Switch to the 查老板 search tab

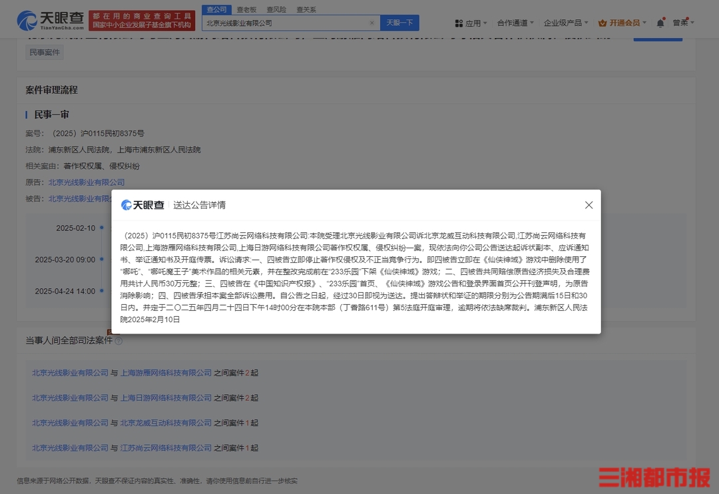point(246,9)
